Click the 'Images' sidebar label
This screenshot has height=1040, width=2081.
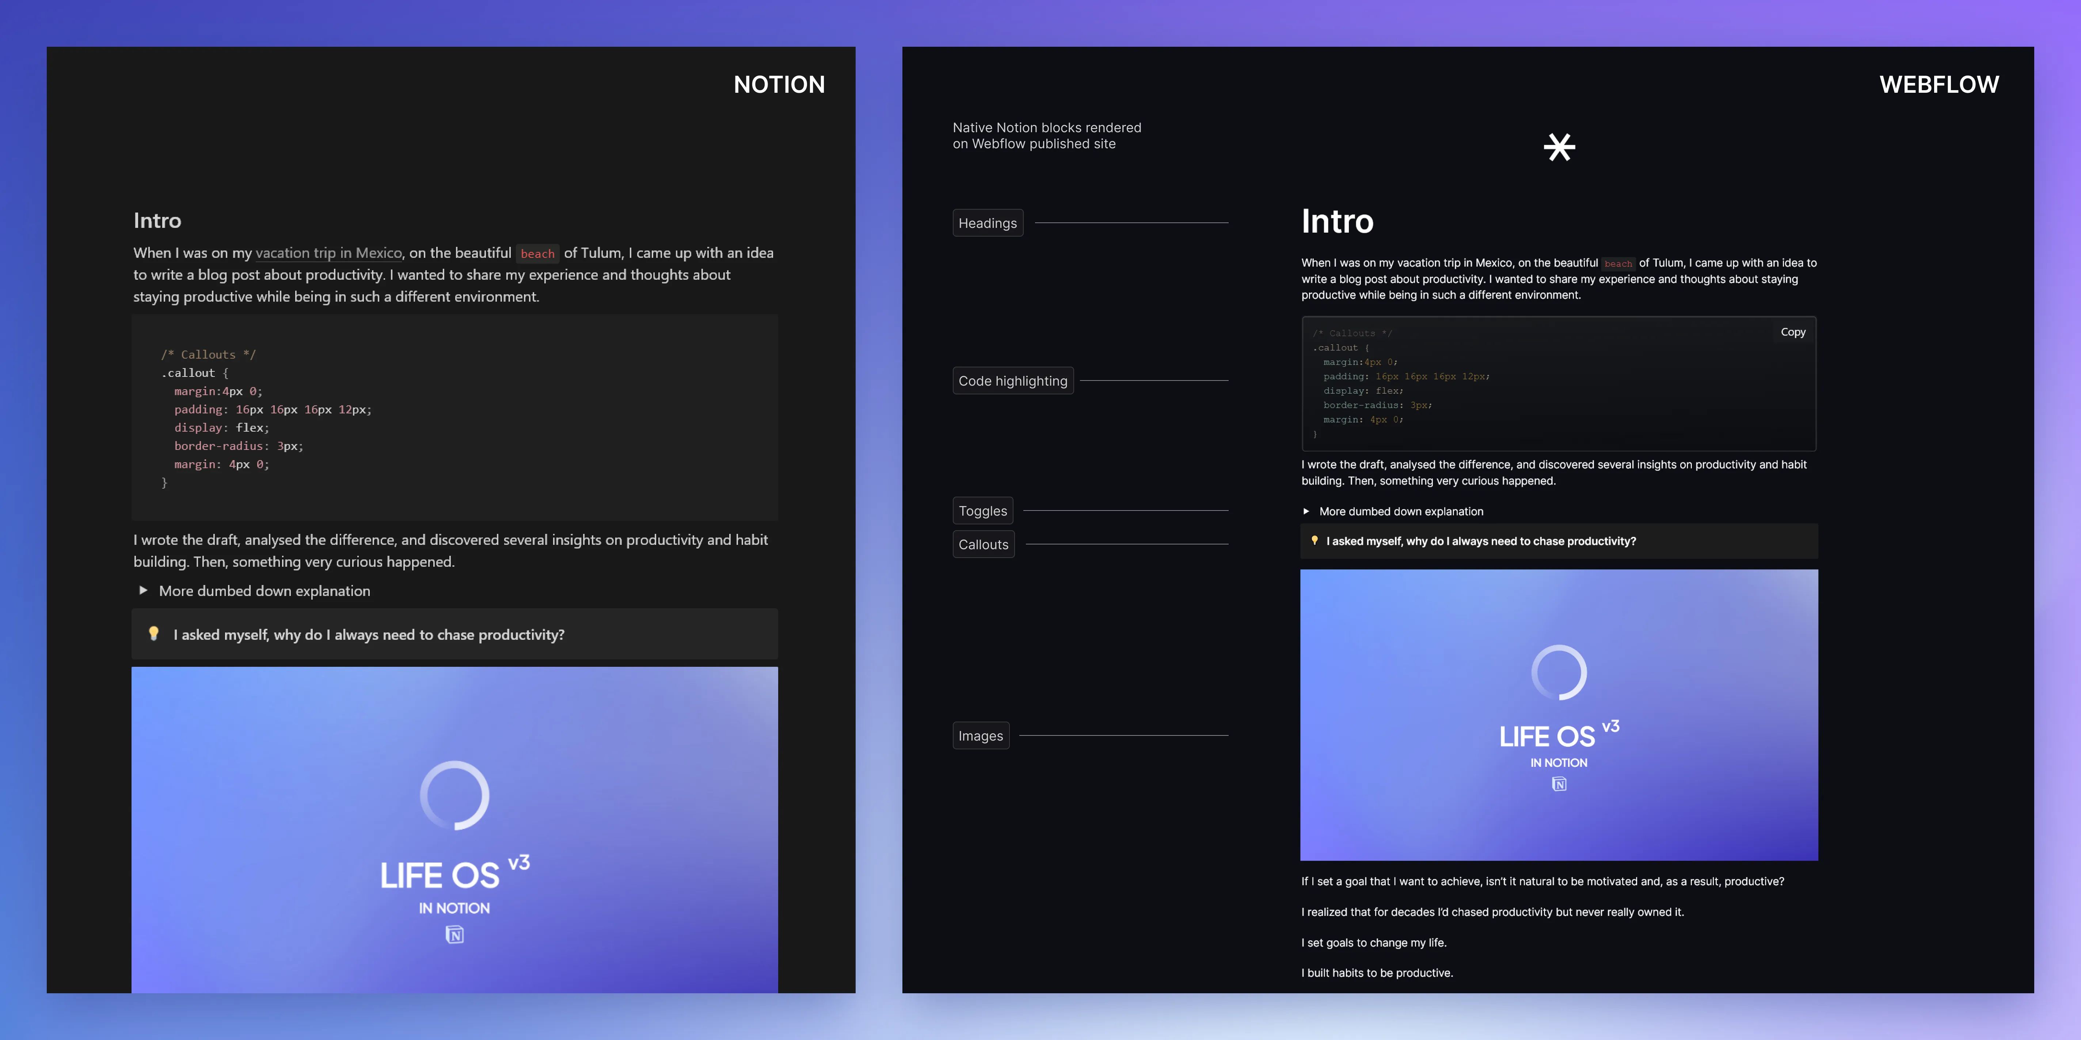pyautogui.click(x=980, y=735)
